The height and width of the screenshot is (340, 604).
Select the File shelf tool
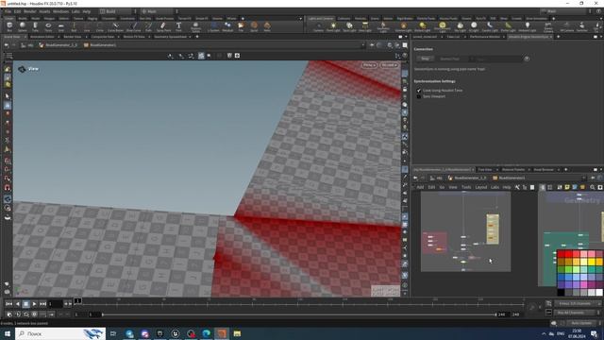241,26
